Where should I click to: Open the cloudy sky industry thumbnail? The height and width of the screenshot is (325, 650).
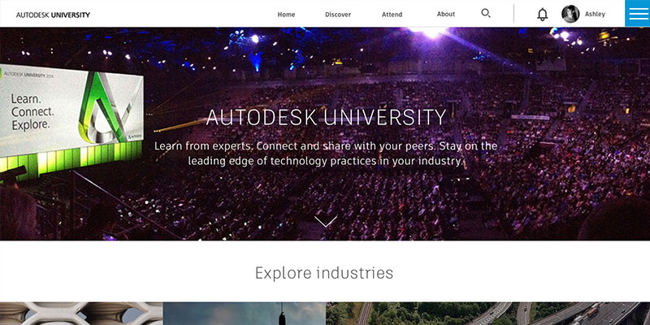click(245, 314)
